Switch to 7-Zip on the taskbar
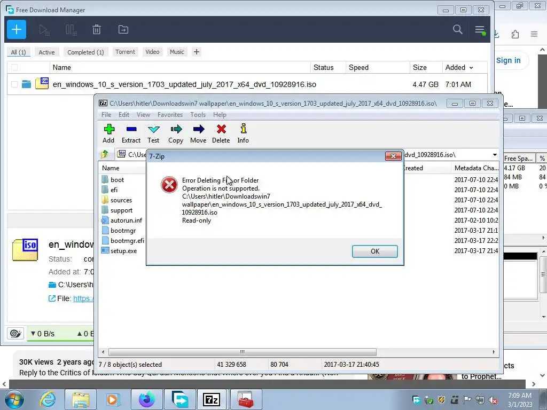 coord(212,399)
